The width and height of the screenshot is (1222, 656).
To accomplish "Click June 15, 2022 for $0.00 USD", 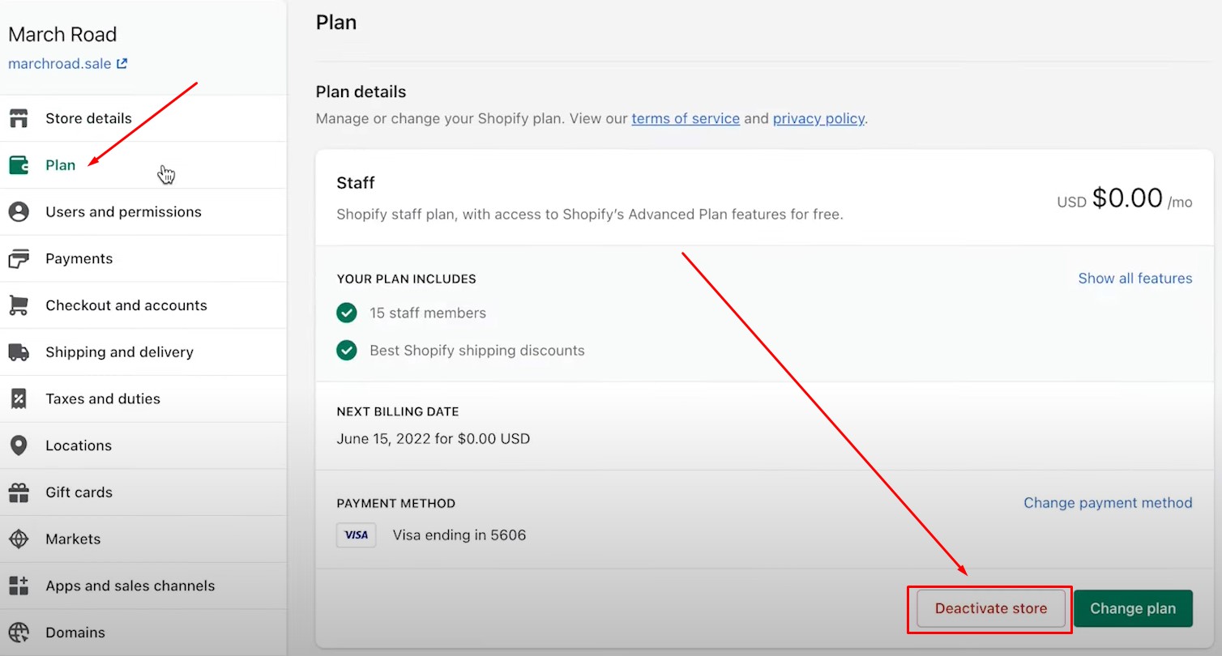I will [x=434, y=439].
